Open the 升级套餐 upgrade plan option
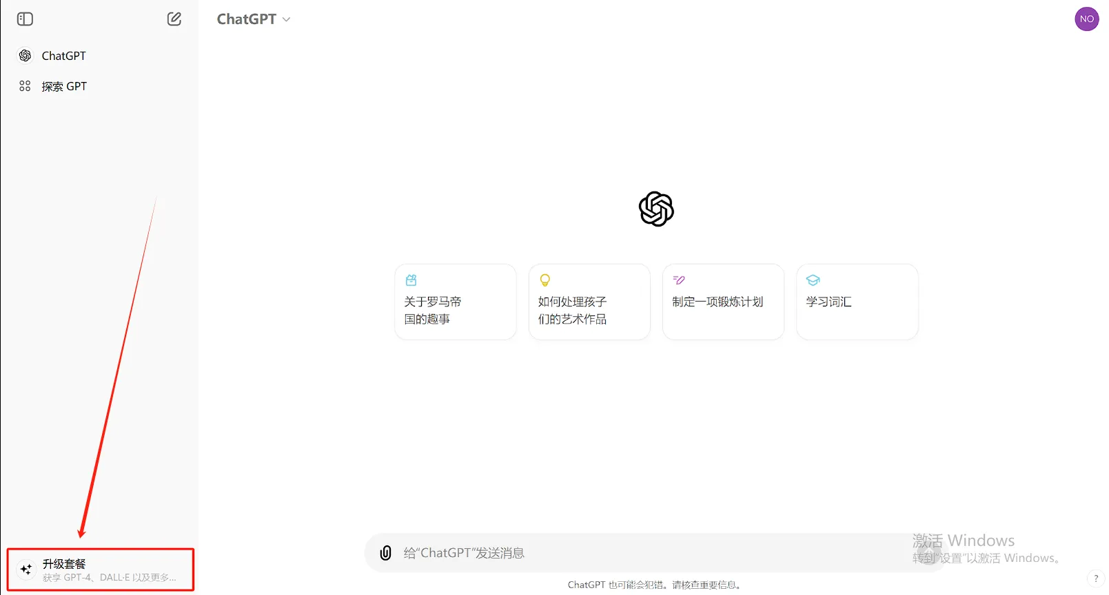This screenshot has width=1109, height=595. pyautogui.click(x=101, y=570)
